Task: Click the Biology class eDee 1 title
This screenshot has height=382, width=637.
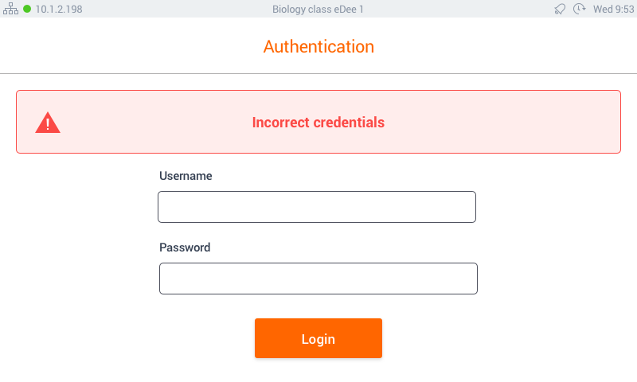Action: coord(318,9)
